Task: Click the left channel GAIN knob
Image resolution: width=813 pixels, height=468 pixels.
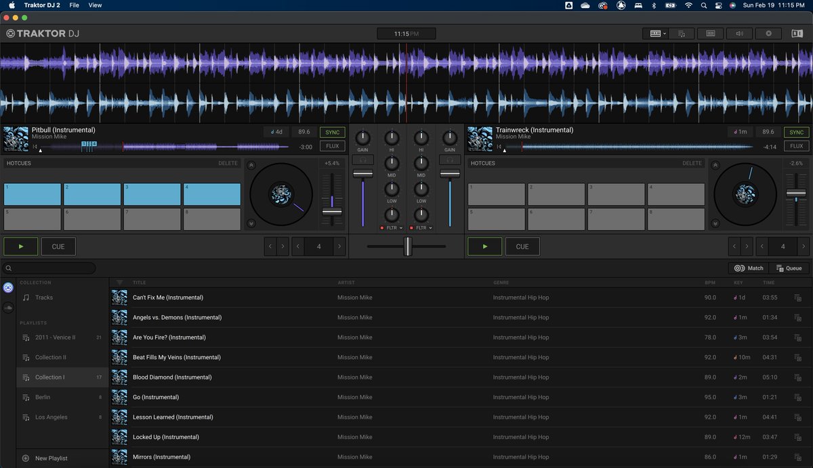Action: pyautogui.click(x=363, y=137)
